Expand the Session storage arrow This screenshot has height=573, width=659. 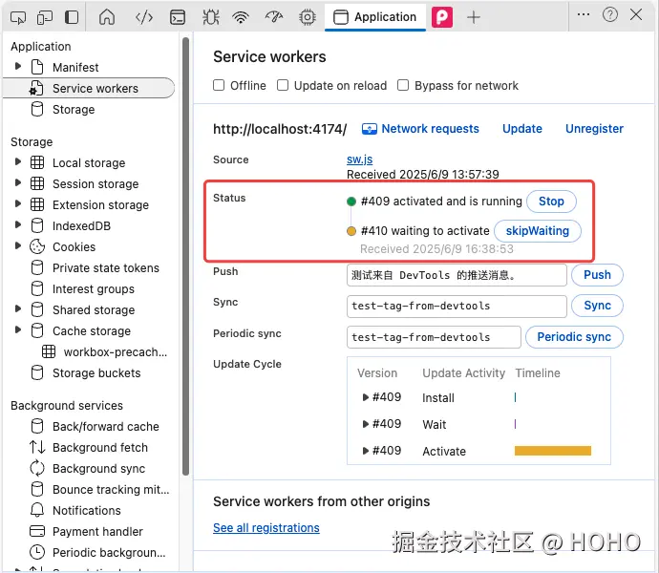coord(17,182)
